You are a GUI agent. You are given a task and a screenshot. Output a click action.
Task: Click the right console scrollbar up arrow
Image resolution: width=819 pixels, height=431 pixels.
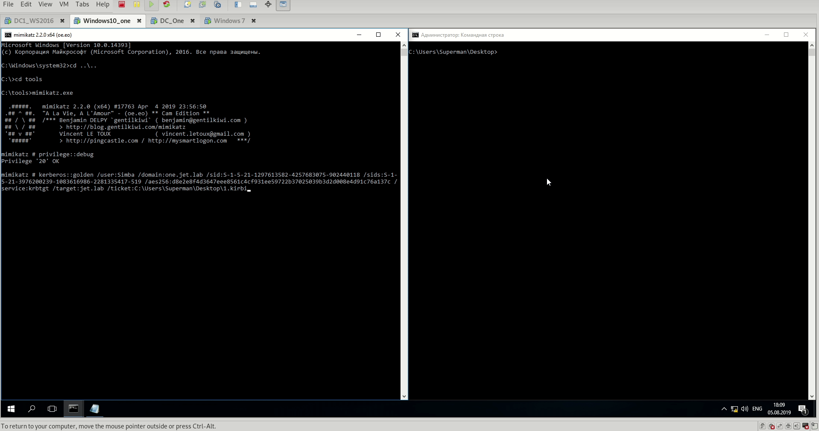pyautogui.click(x=812, y=45)
